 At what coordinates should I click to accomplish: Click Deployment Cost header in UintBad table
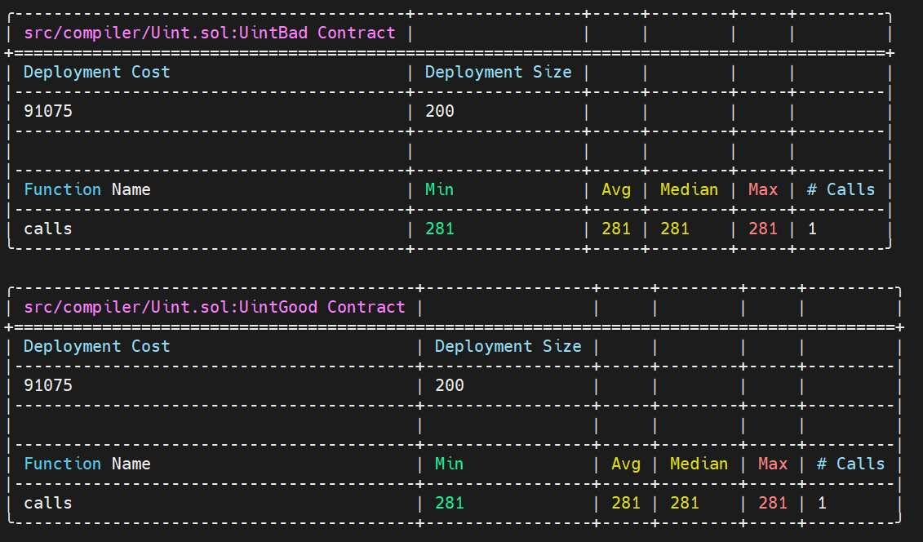pyautogui.click(x=96, y=72)
